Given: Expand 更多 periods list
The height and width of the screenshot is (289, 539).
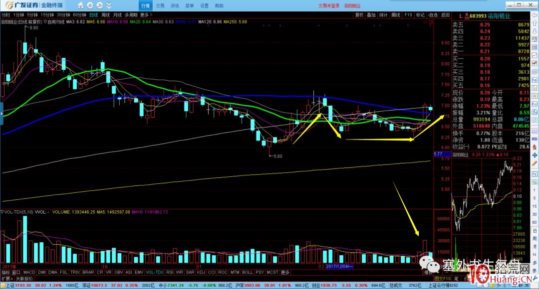Looking at the screenshot, I should pyautogui.click(x=146, y=15).
